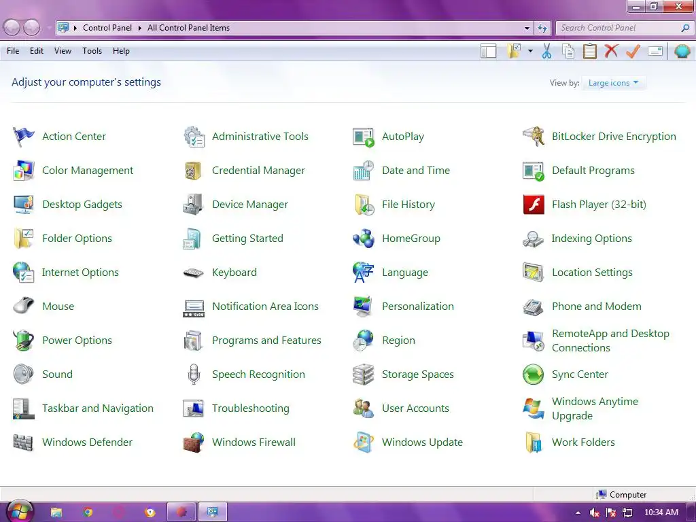Click the muted volume tray icon
Image resolution: width=696 pixels, height=522 pixels.
(594, 512)
